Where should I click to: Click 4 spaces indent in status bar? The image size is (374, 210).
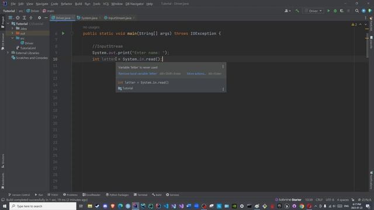pos(343,199)
